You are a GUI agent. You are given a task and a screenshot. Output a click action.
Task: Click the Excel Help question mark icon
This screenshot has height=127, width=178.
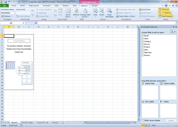point(166,5)
